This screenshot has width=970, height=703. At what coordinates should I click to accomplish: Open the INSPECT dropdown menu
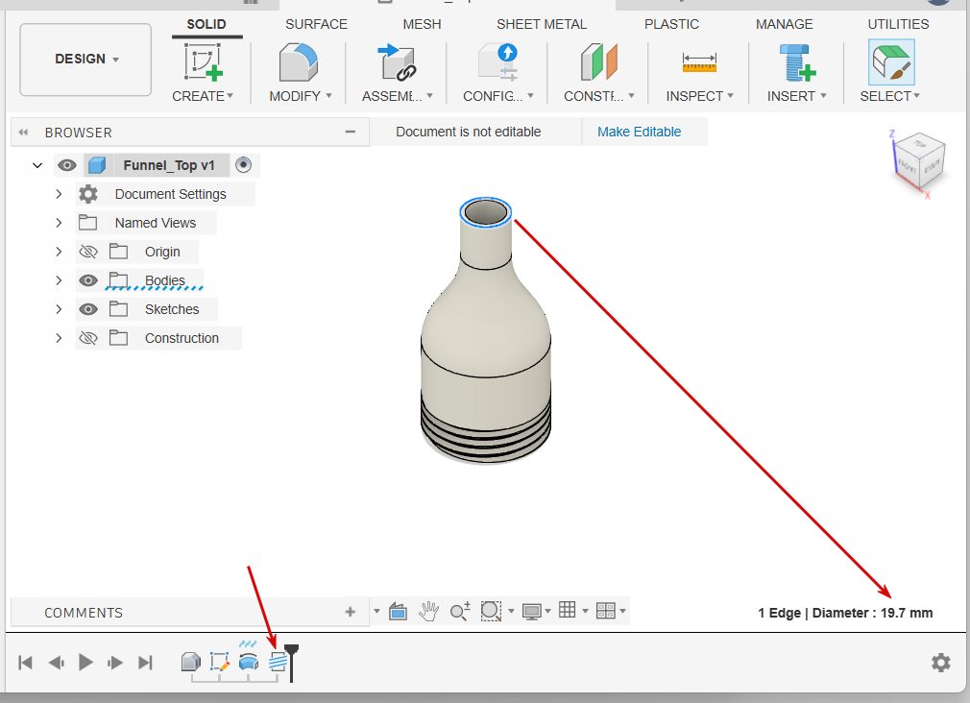[x=700, y=97]
